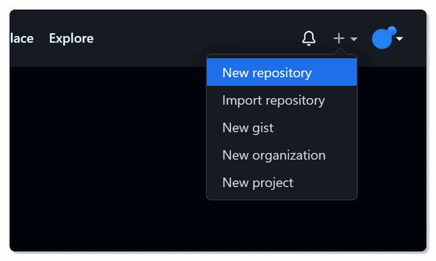This screenshot has height=261, width=436.
Task: Select New gist menu item
Action: 282,128
